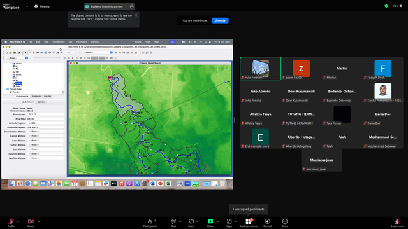Select the zoom magnifier tool in HEC-HMS
408x229 pixels.
[x=30, y=53]
